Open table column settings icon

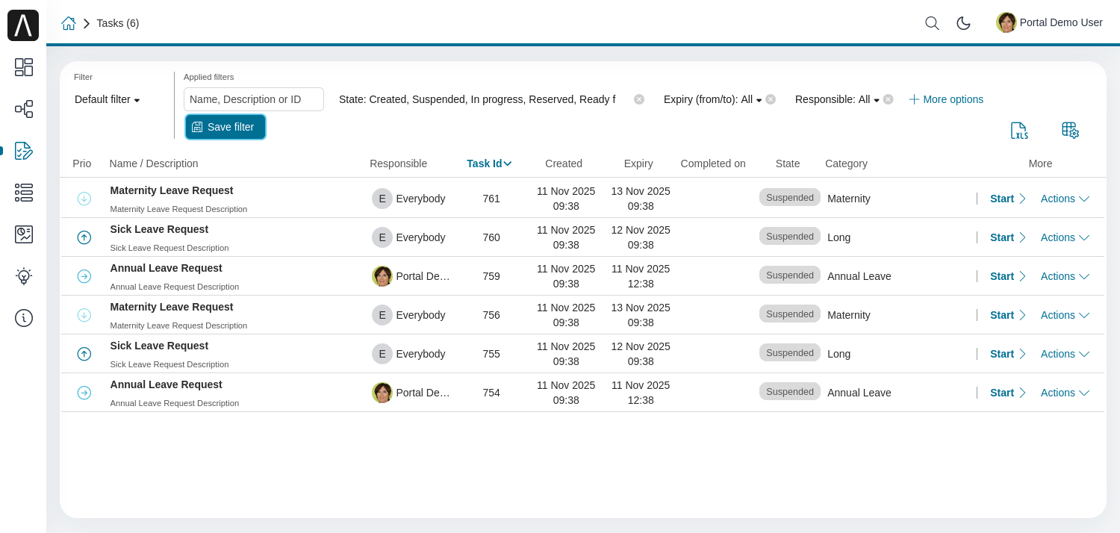click(1070, 131)
